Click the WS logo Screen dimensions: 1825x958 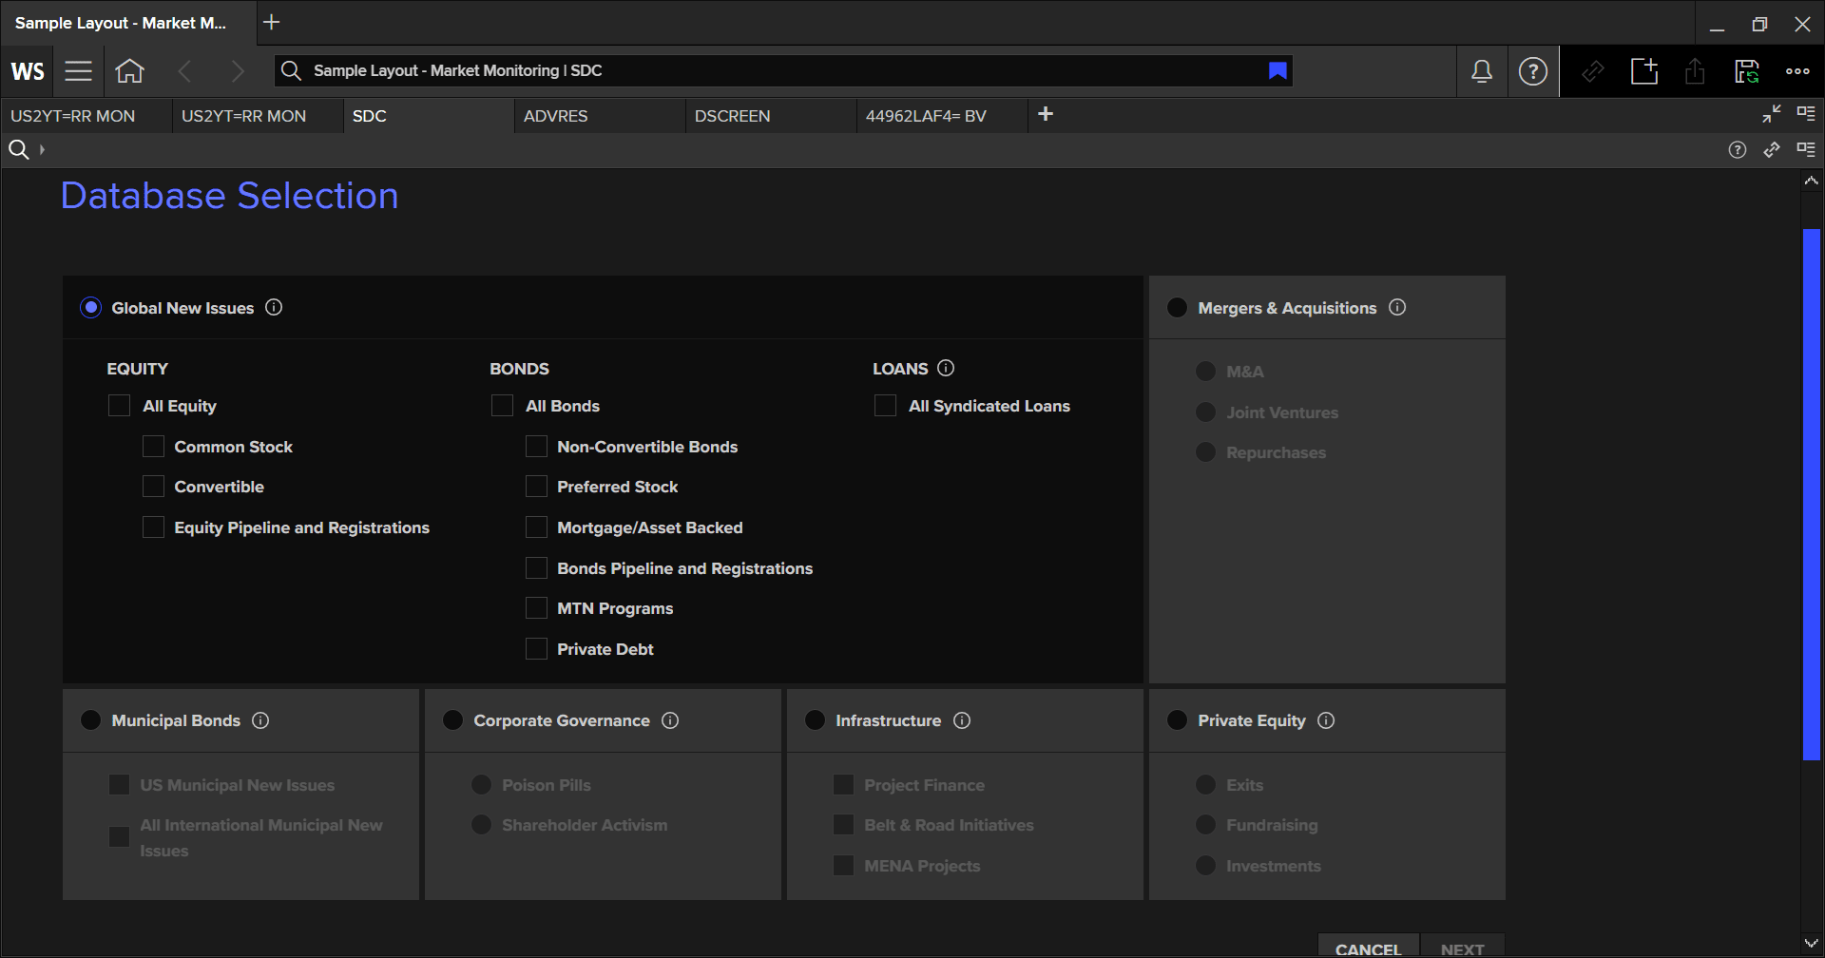(28, 71)
